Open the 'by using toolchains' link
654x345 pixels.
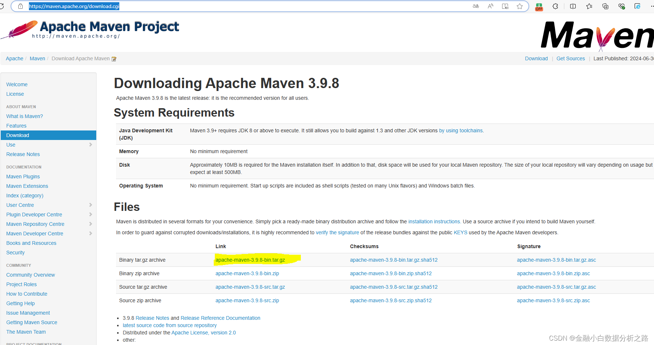coord(461,130)
